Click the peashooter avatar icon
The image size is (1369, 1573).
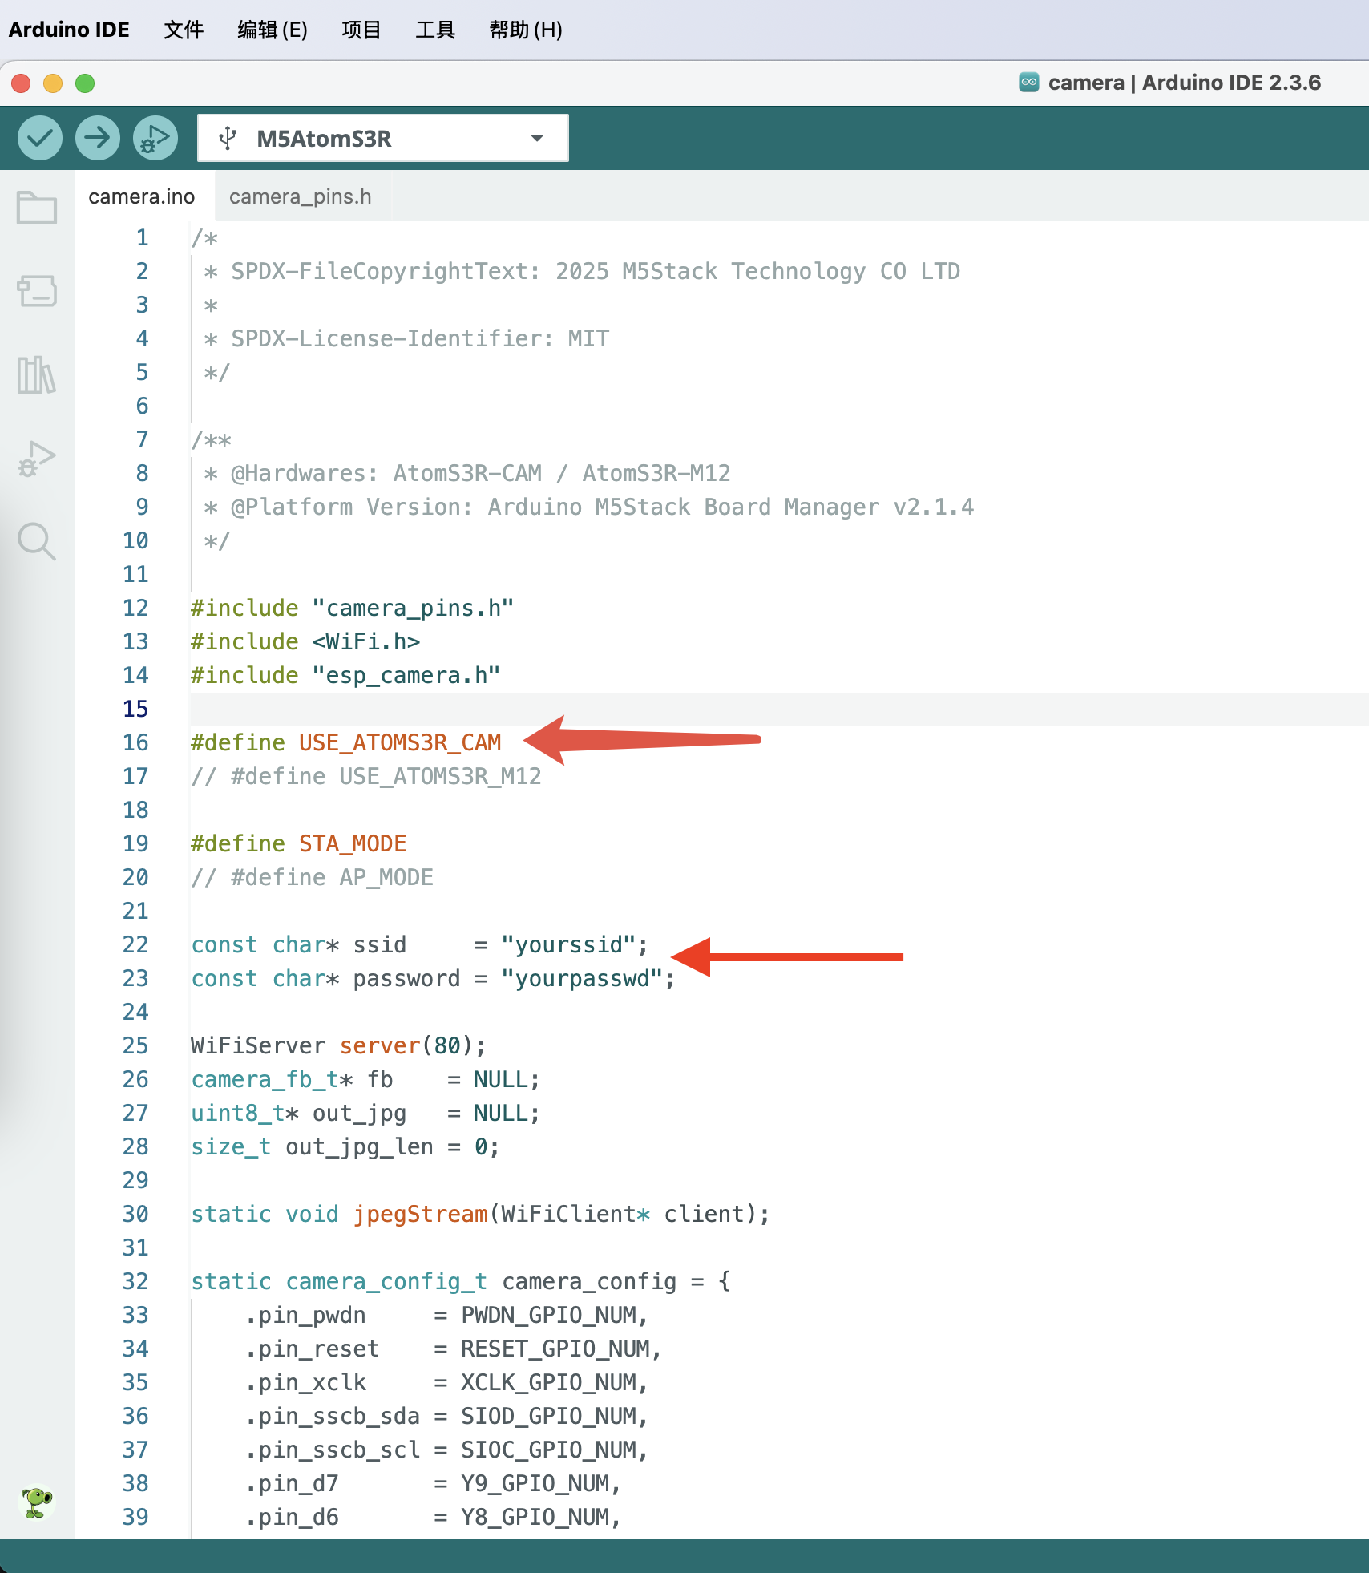click(37, 1501)
